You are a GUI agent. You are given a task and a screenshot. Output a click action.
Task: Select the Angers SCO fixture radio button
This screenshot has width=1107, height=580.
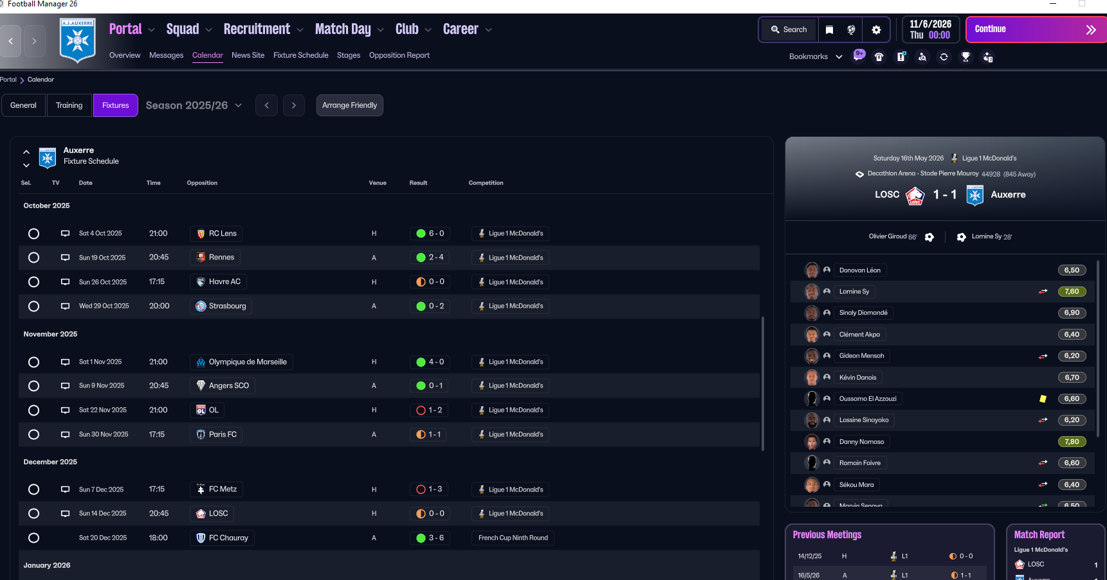(x=34, y=386)
